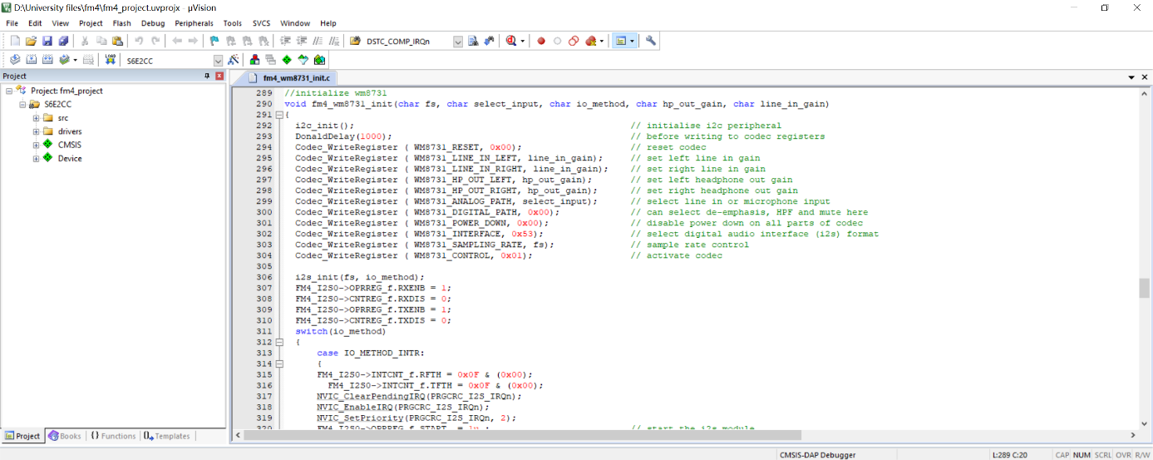Click the Save All files icon
This screenshot has width=1153, height=460.
coord(63,41)
